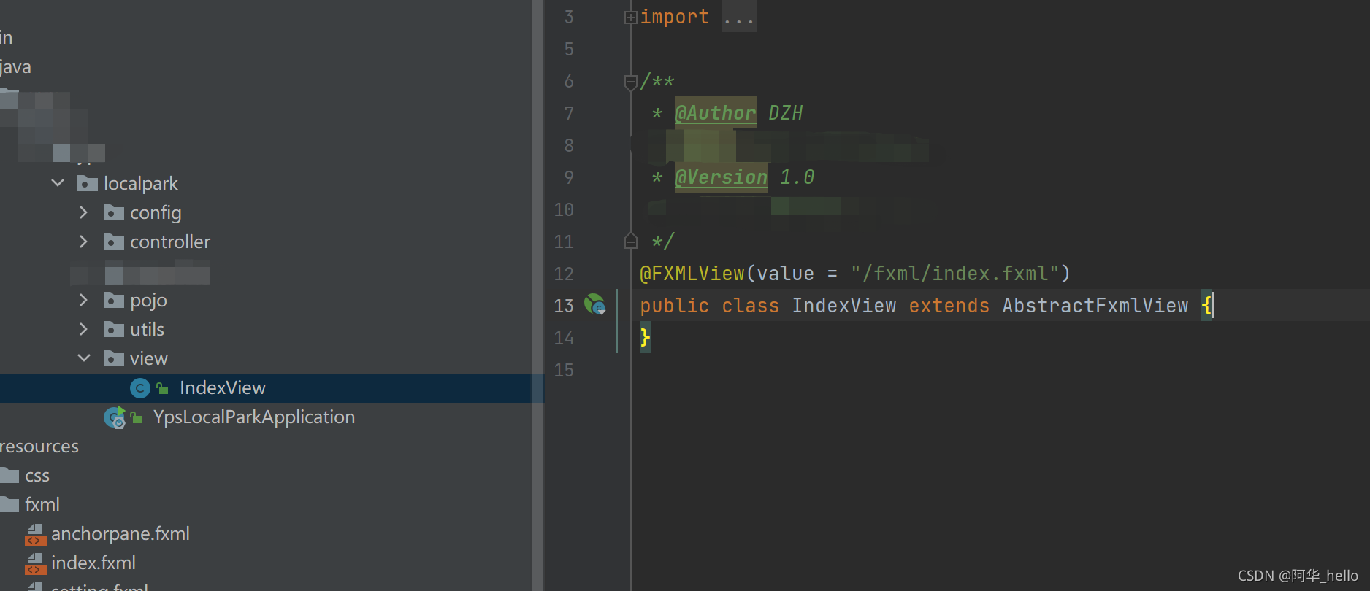Click the utils folder icon
1370x591 pixels.
[x=113, y=329]
